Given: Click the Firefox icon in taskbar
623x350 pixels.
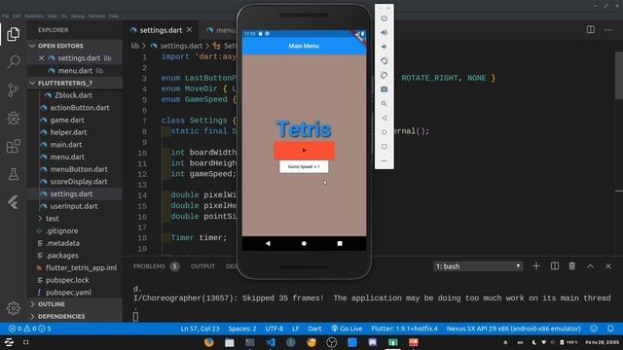Looking at the screenshot, I should point(209,342).
